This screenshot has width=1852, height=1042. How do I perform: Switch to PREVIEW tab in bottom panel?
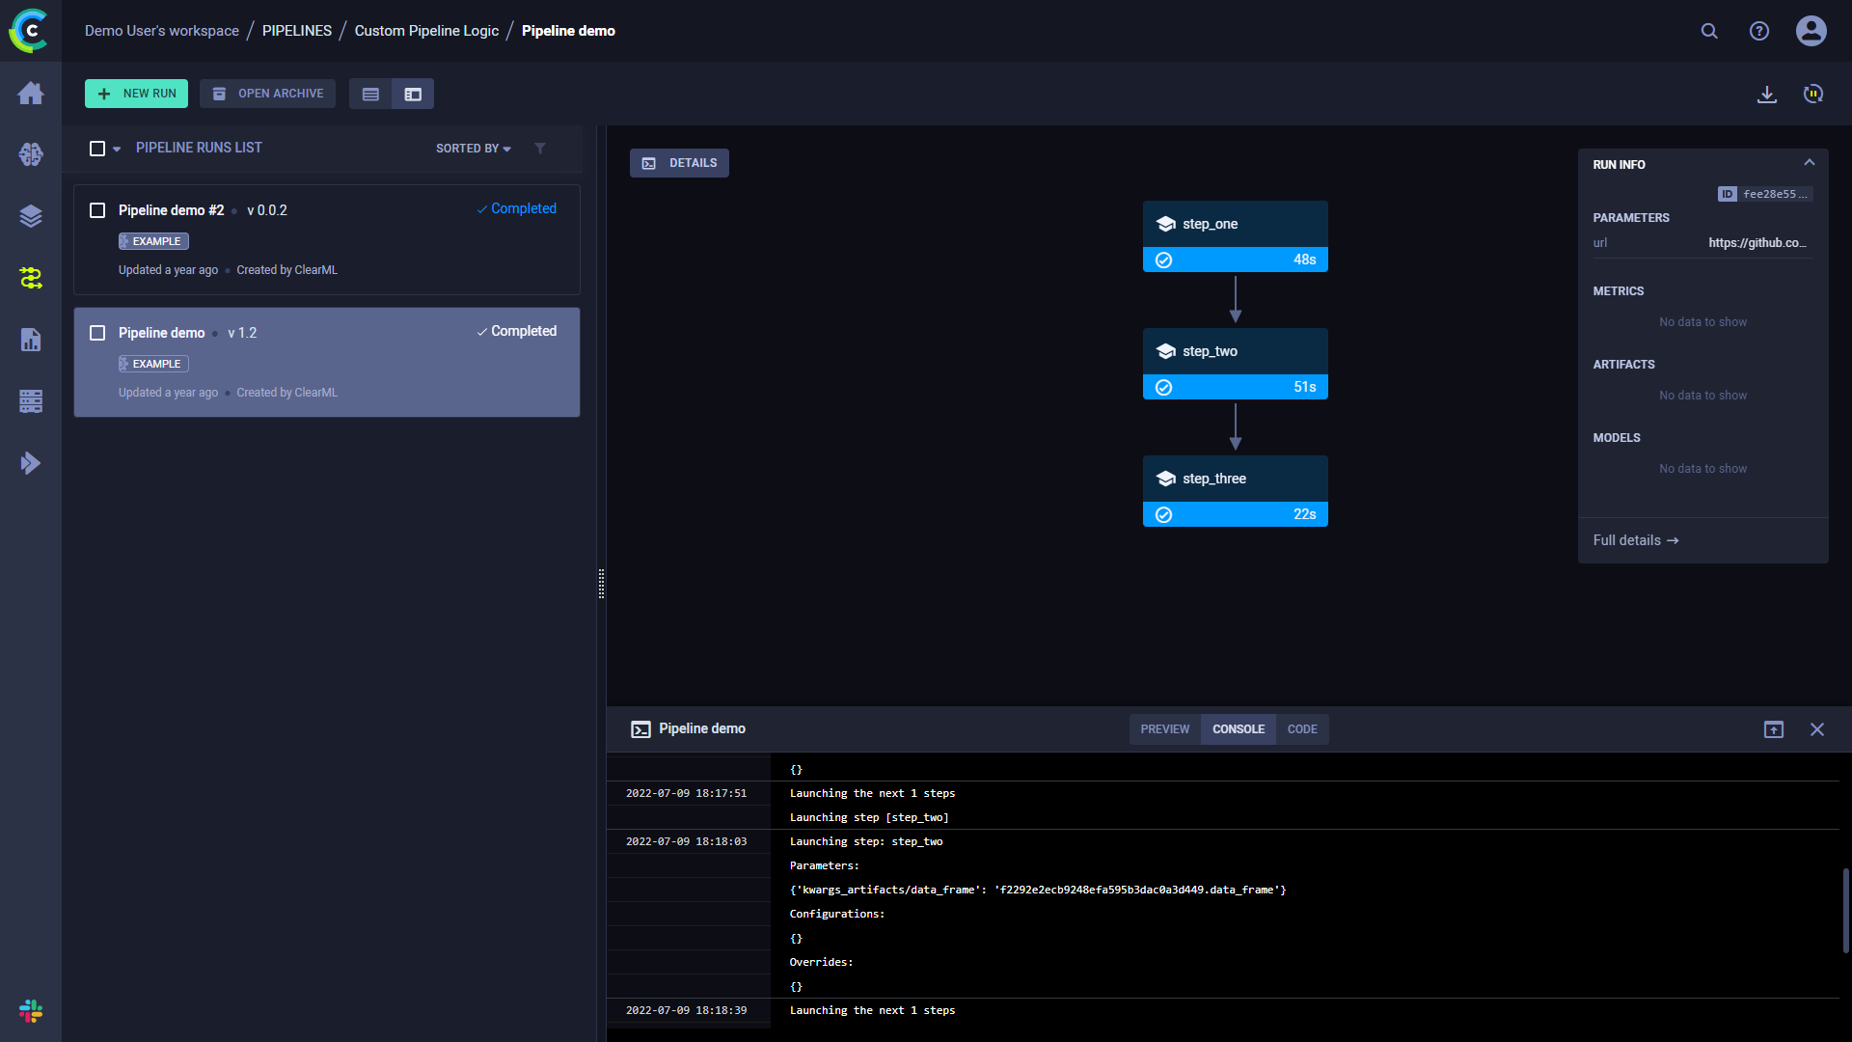(1160, 727)
